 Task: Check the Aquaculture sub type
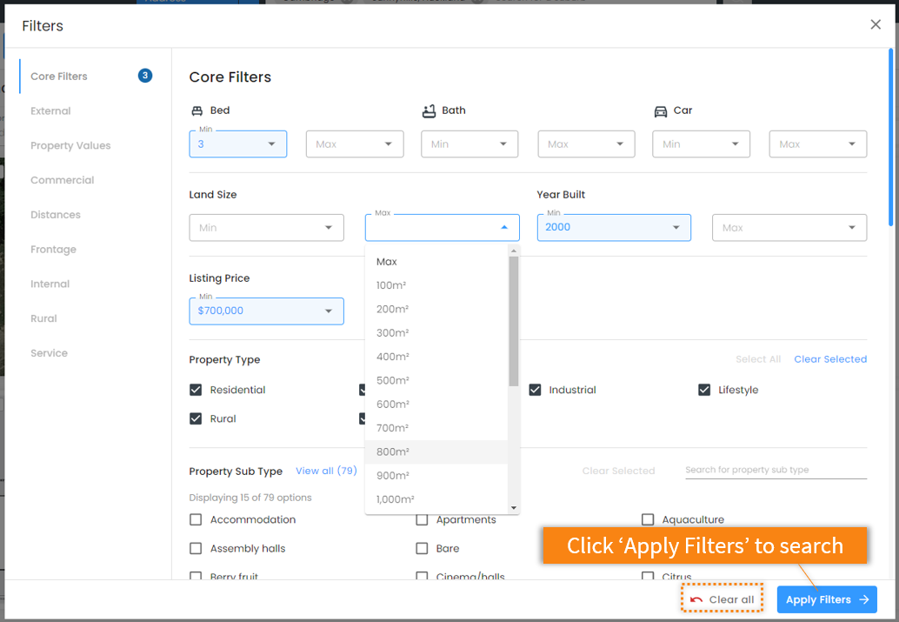pyautogui.click(x=648, y=520)
